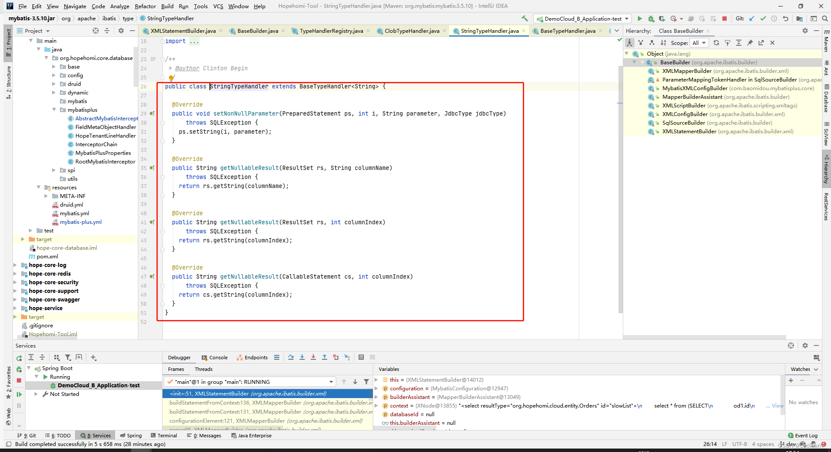Filter services with funnel icon
The image size is (831, 452).
click(x=68, y=357)
